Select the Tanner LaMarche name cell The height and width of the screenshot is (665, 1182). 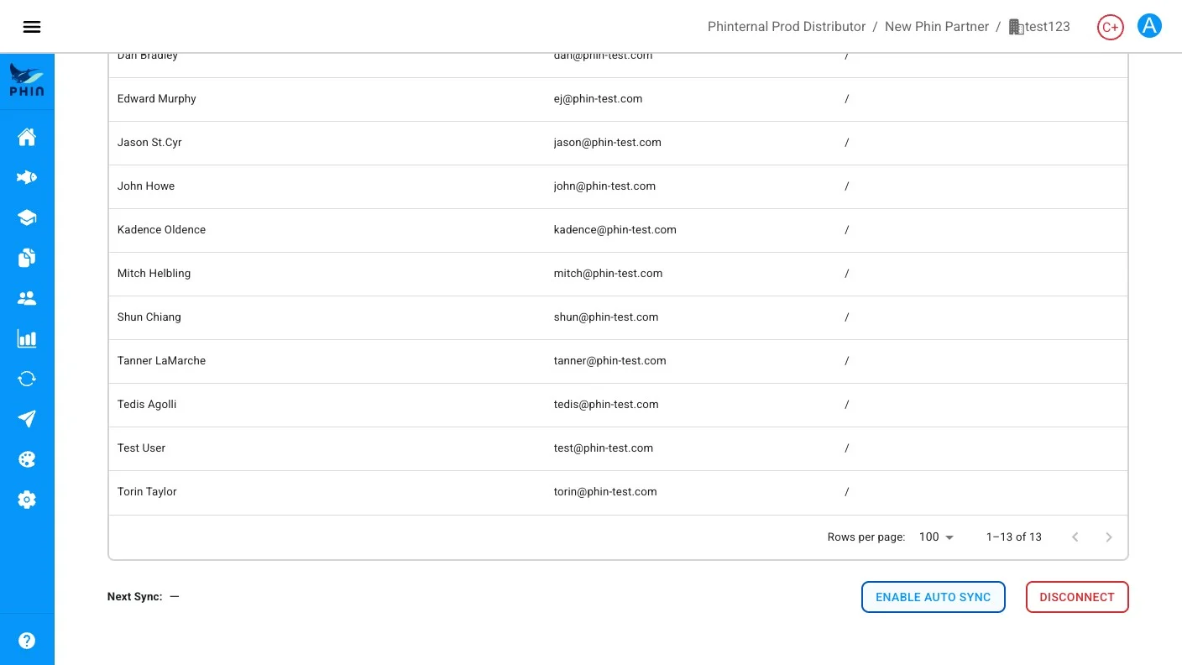161,361
